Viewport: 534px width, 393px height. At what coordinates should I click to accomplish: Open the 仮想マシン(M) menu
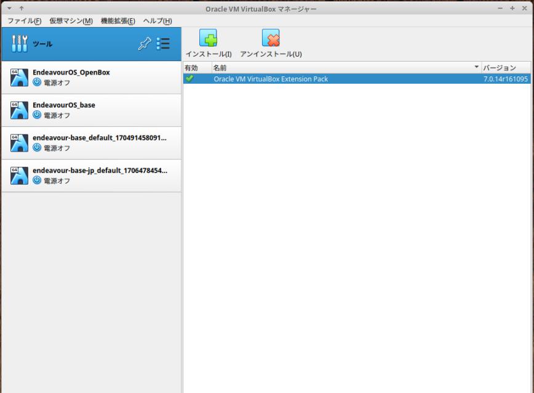pyautogui.click(x=71, y=21)
